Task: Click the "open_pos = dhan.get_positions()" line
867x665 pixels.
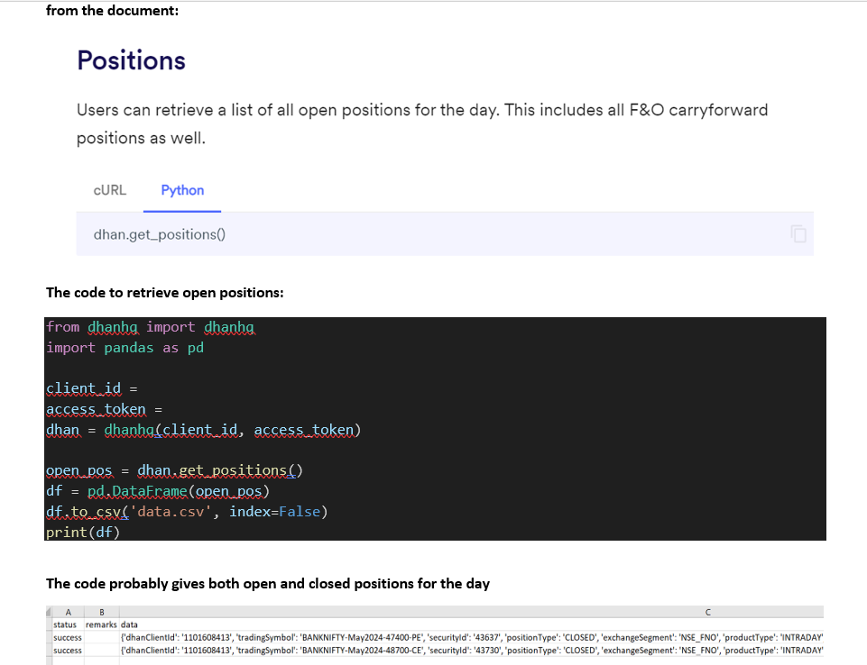Action: point(174,470)
